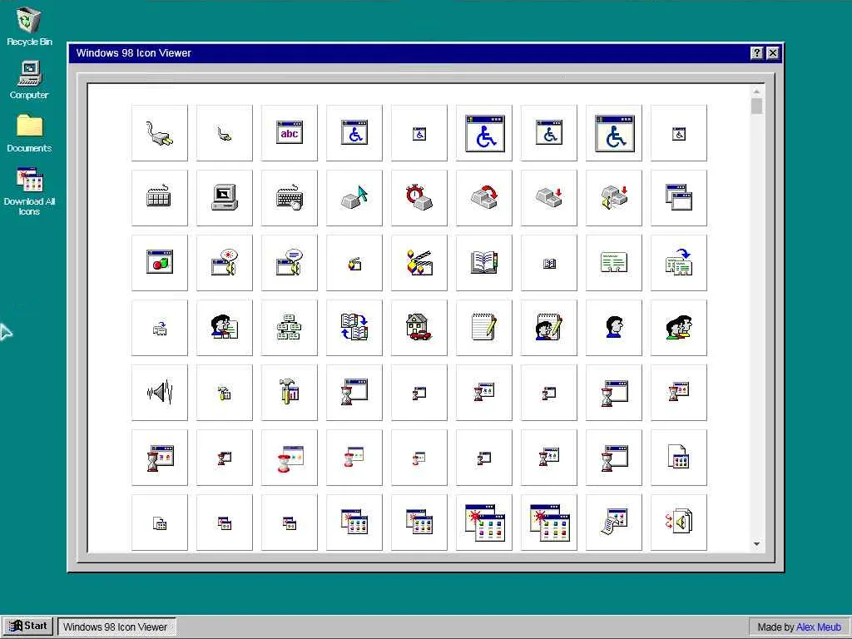The height and width of the screenshot is (639, 852).
Task: Open the Computer desktop icon
Action: 29,79
